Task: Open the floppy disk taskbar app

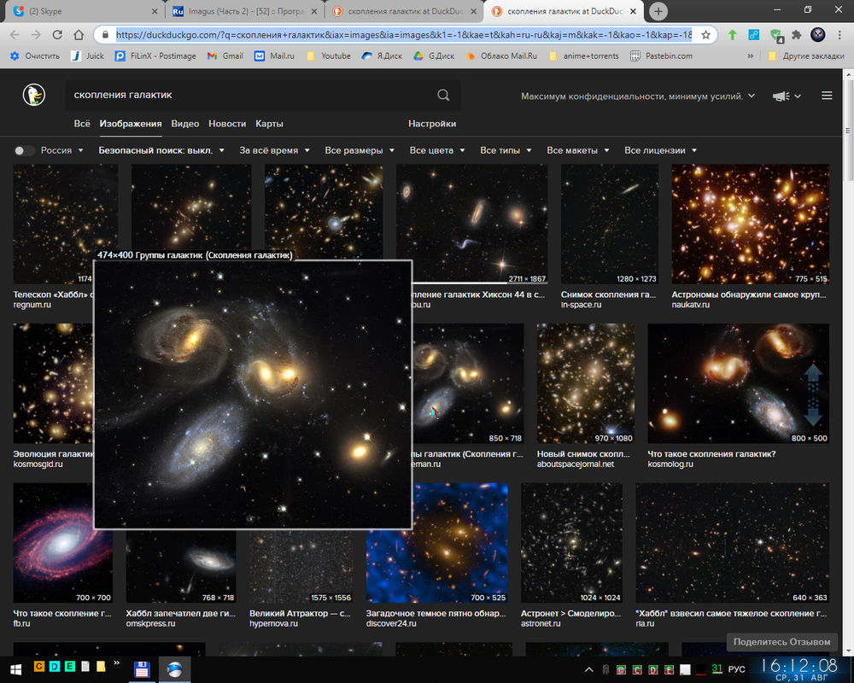Action: click(142, 670)
